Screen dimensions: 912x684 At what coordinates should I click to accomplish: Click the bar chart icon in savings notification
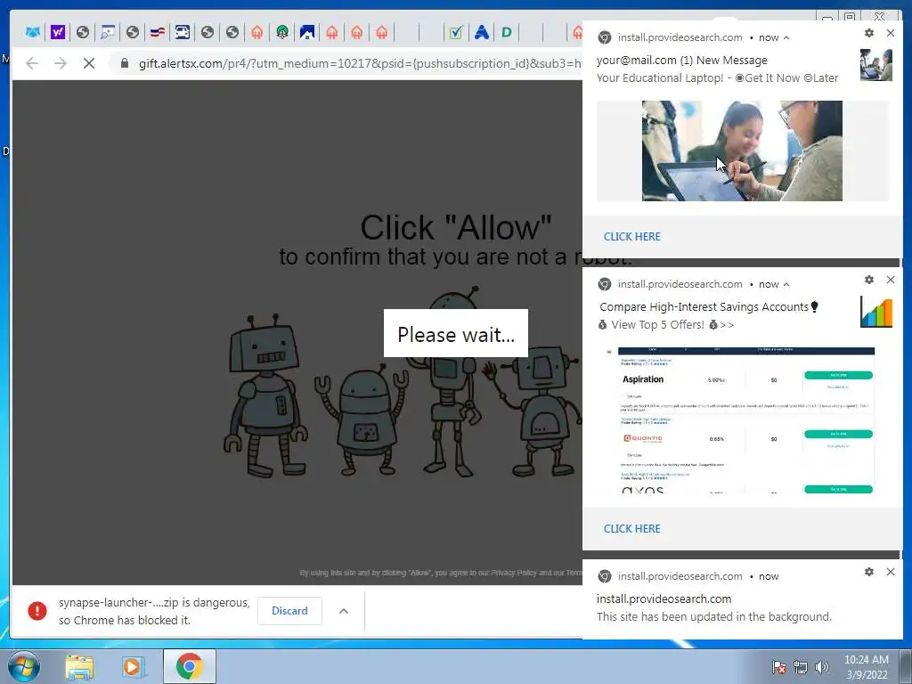point(876,312)
